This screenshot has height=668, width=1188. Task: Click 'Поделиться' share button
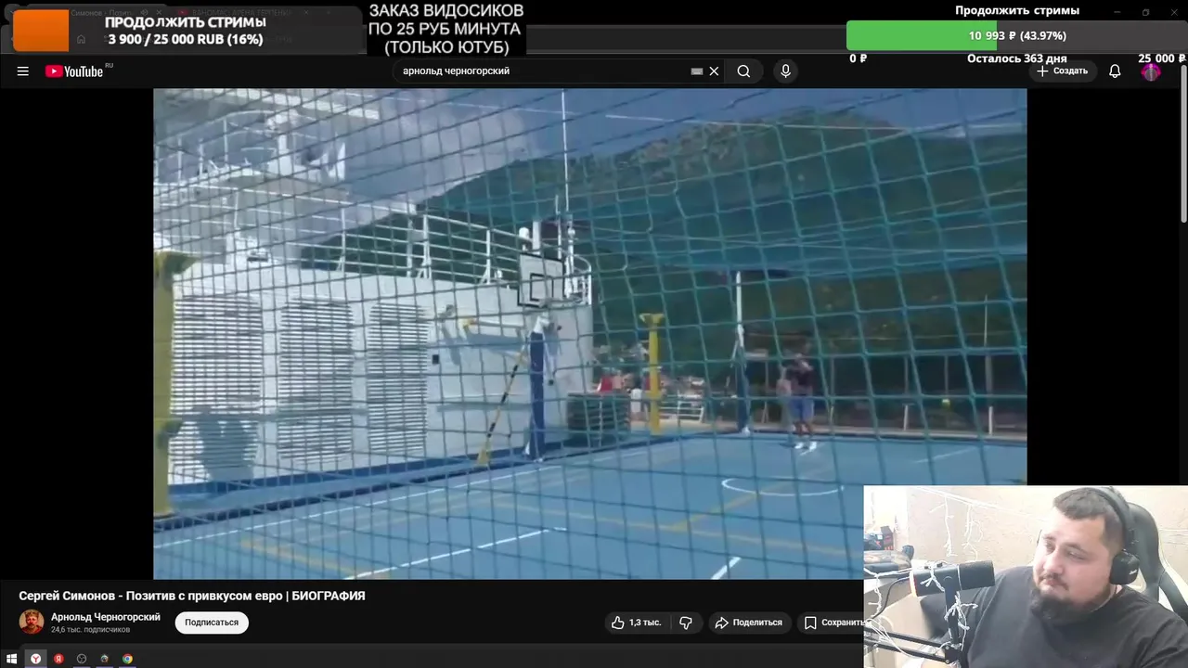(x=748, y=623)
